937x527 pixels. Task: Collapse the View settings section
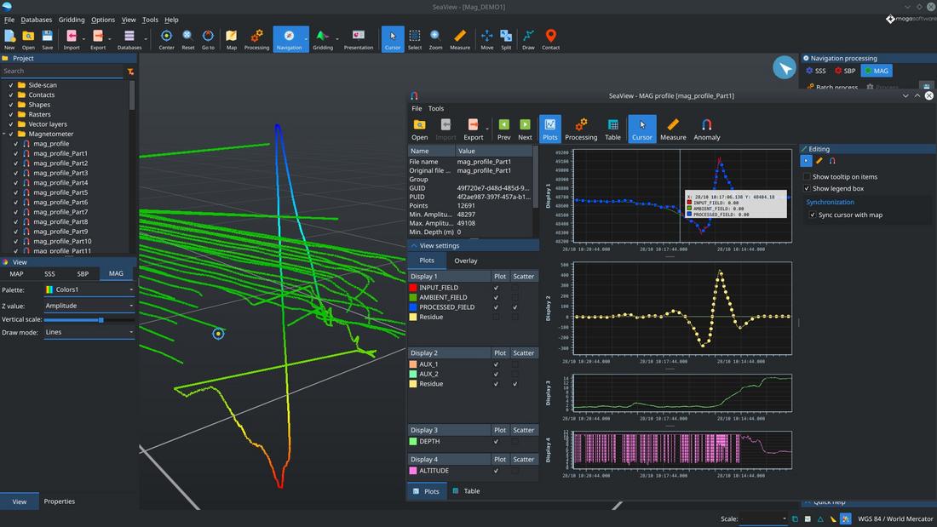click(414, 245)
